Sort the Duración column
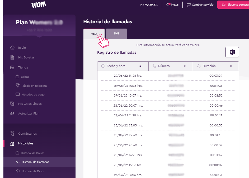 point(231,66)
